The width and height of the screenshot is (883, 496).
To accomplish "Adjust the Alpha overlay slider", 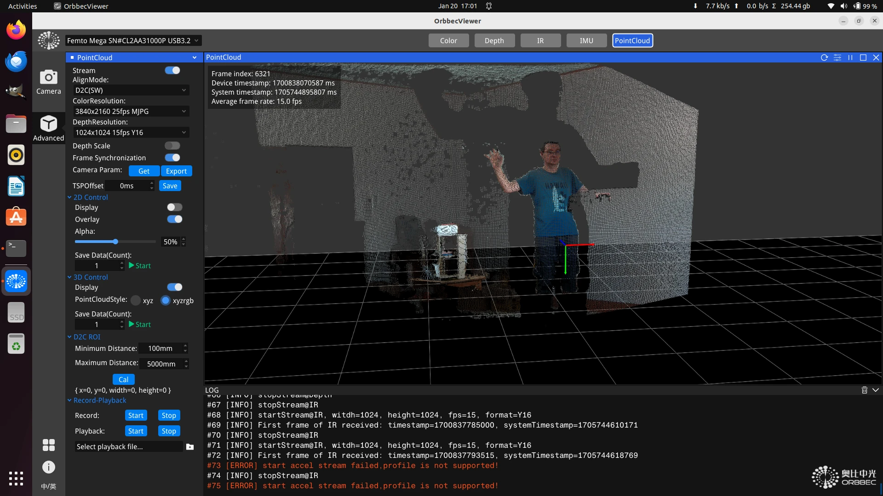I will pyautogui.click(x=115, y=242).
